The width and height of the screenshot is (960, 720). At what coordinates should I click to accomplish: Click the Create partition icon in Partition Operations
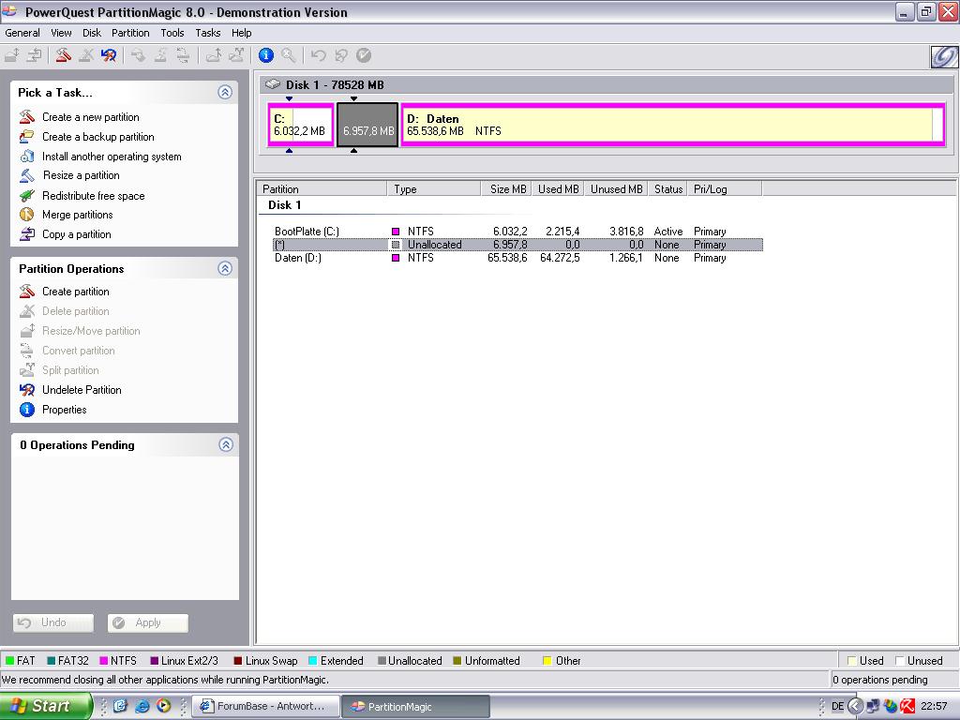27,291
